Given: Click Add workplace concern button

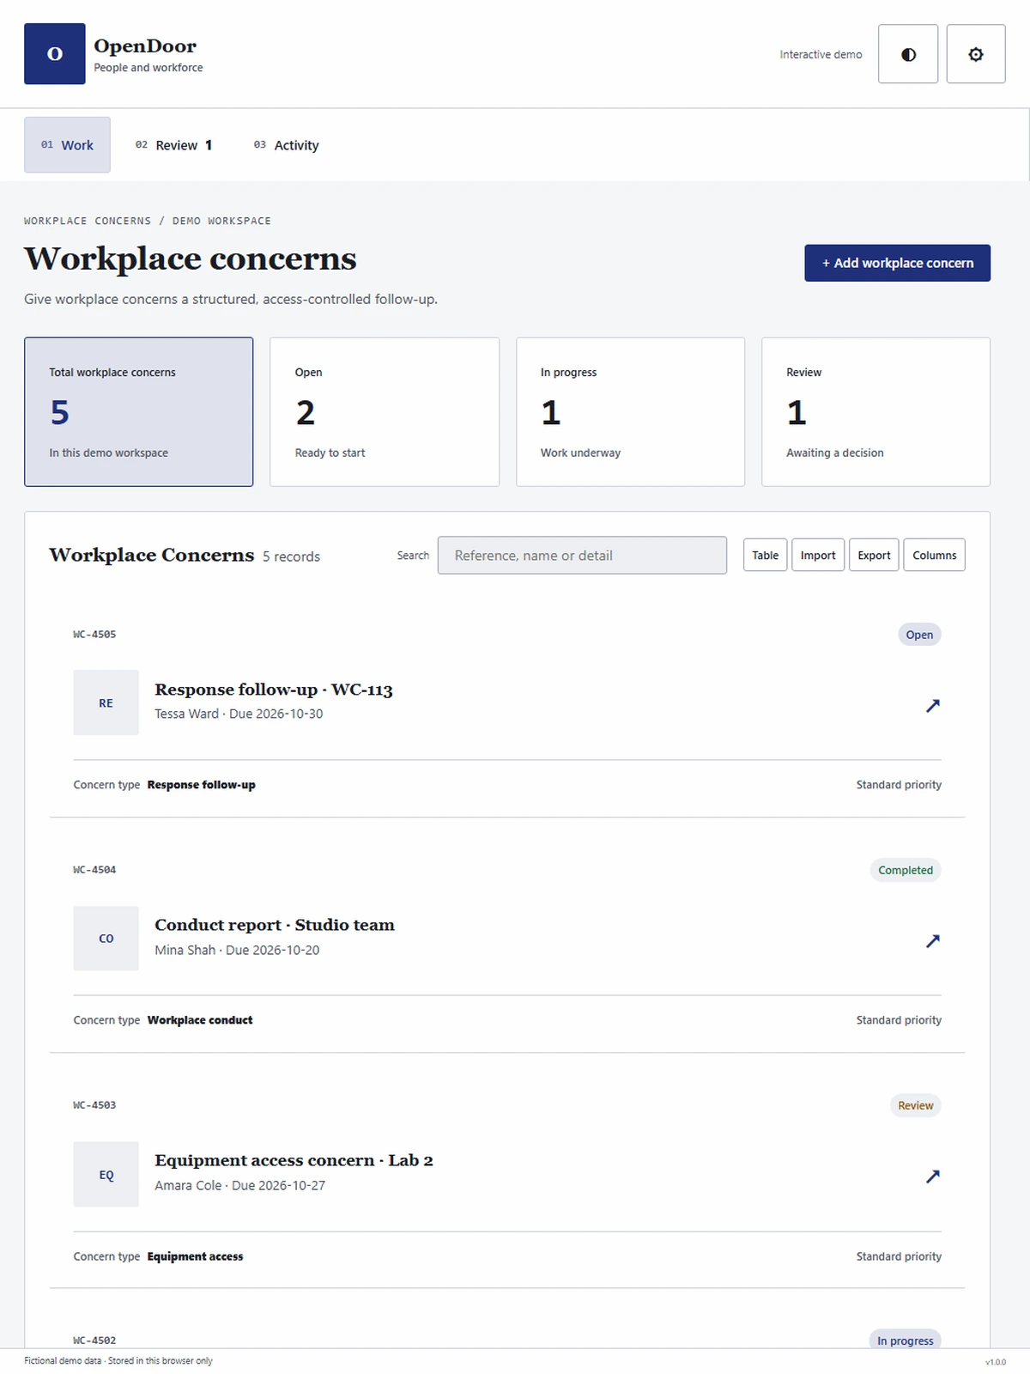Looking at the screenshot, I should pyautogui.click(x=897, y=263).
